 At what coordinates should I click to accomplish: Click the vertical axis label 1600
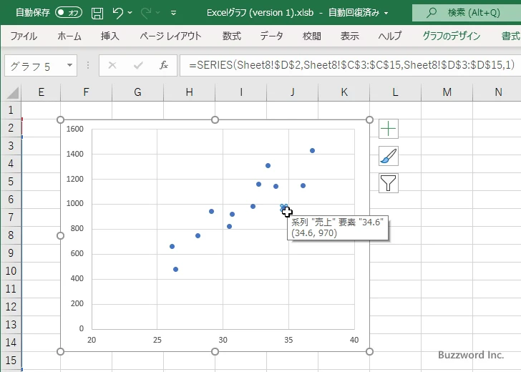tap(74, 129)
